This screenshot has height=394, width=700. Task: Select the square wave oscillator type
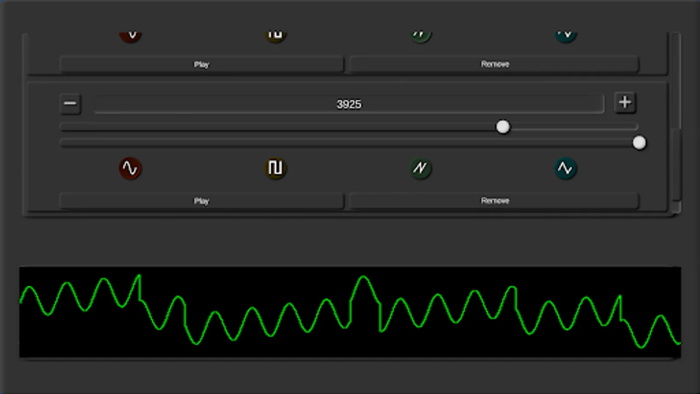click(x=275, y=169)
